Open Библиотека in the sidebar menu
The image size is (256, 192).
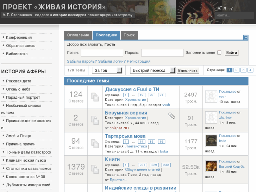coord(17,54)
